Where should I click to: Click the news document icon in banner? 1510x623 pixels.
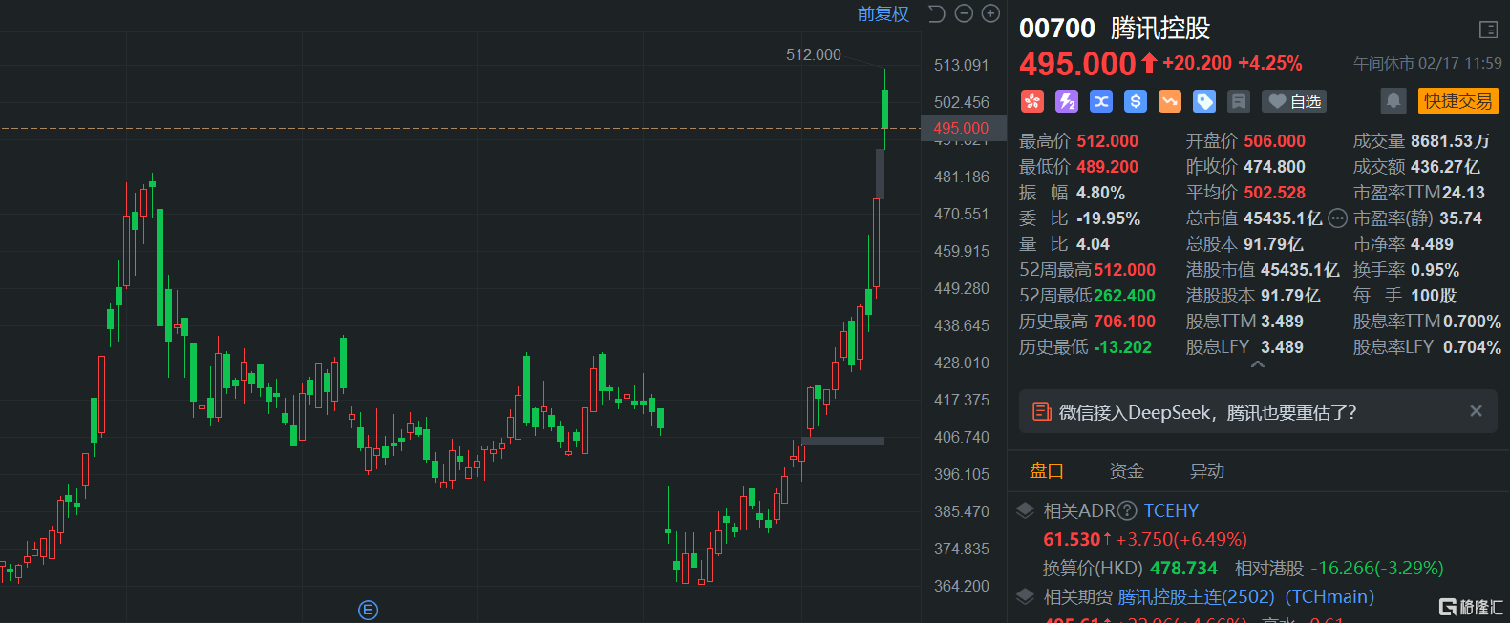tap(1042, 412)
